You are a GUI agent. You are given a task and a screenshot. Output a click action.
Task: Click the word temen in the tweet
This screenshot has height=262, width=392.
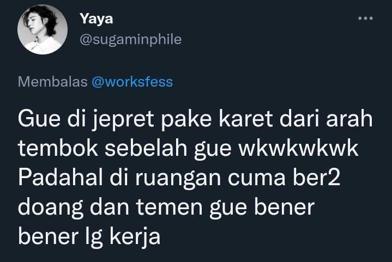[169, 208]
